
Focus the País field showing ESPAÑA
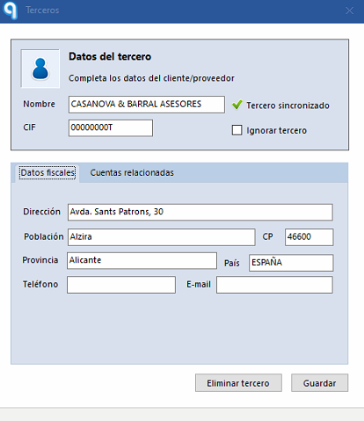point(291,263)
